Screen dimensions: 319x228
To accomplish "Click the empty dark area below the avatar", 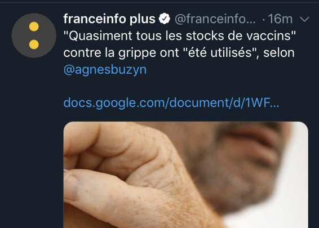I will pos(32,142).
